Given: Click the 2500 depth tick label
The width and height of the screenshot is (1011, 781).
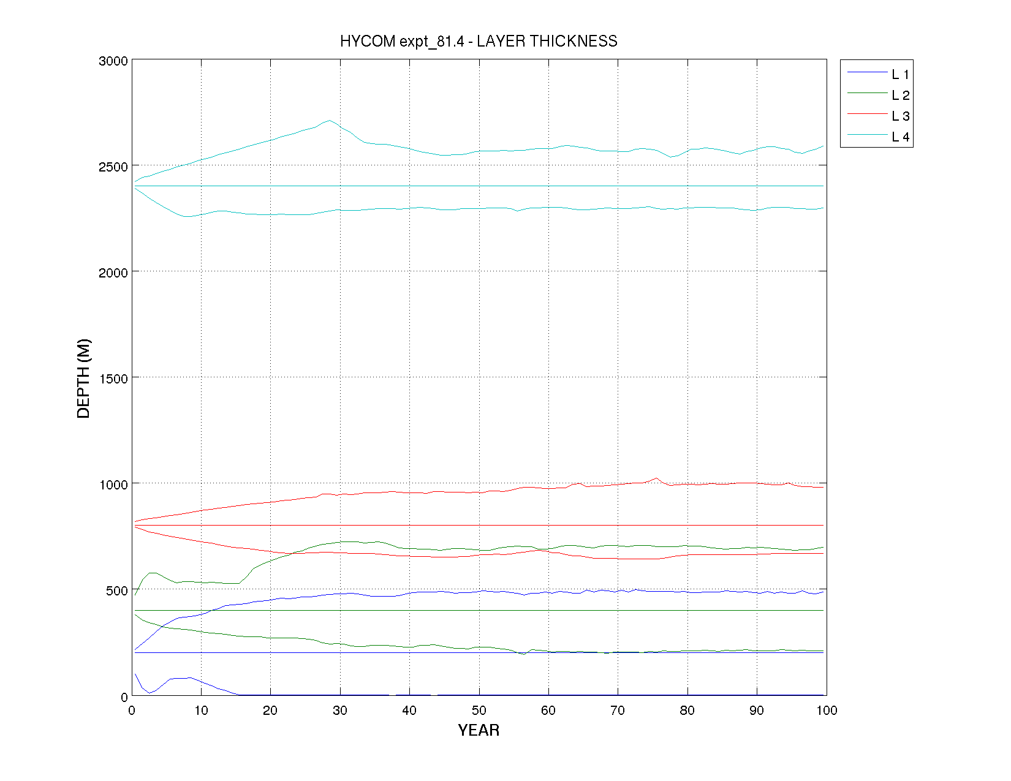Looking at the screenshot, I should [x=113, y=167].
